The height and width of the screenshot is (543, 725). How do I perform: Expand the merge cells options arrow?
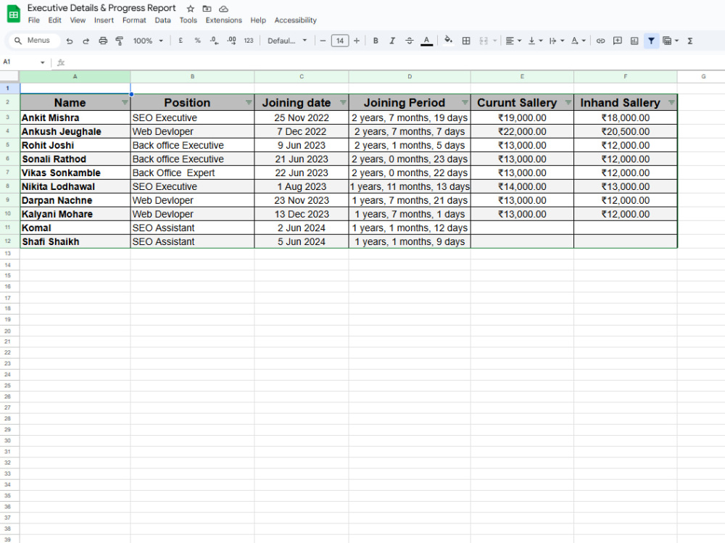click(494, 41)
